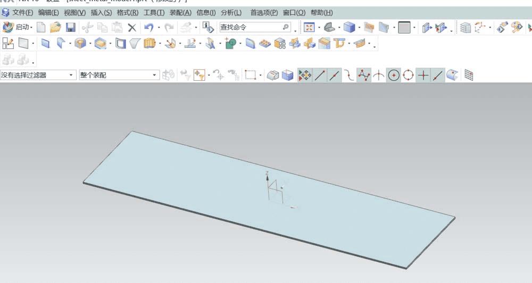The height and width of the screenshot is (283, 532).
Task: Select the sheet metal Flange tool
Action: point(61,44)
